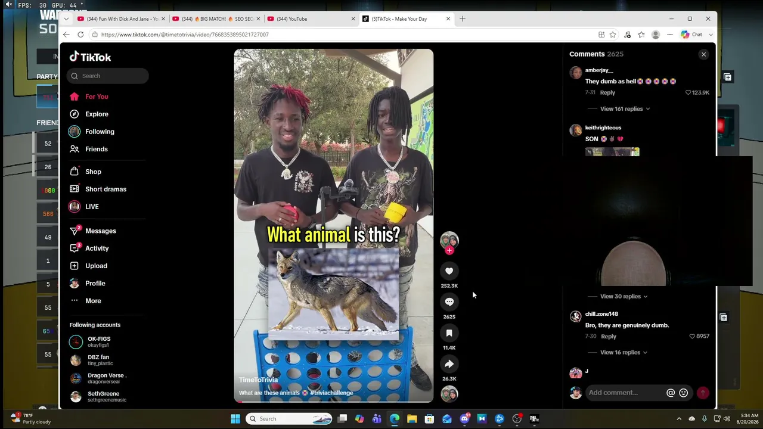The height and width of the screenshot is (429, 763).
Task: Insert mention with the @ icon
Action: 671,393
